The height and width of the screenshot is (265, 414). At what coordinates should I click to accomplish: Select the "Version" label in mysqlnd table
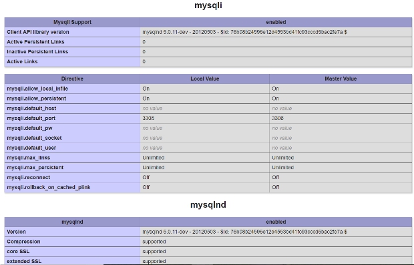tap(16, 232)
